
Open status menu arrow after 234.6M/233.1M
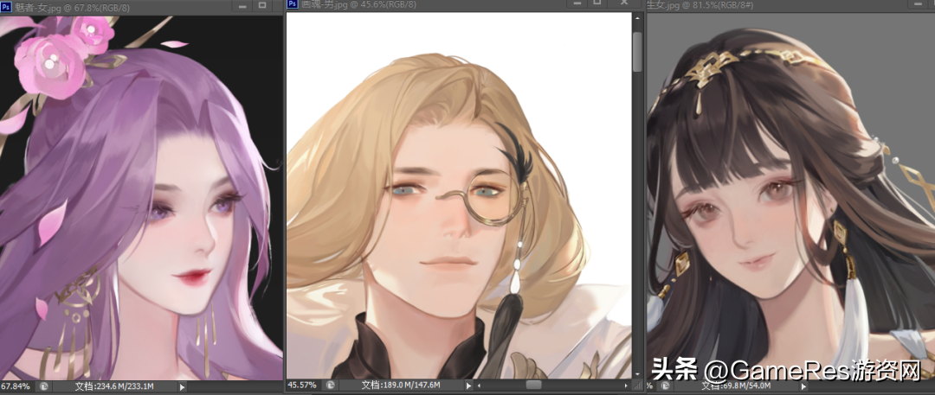(x=182, y=386)
